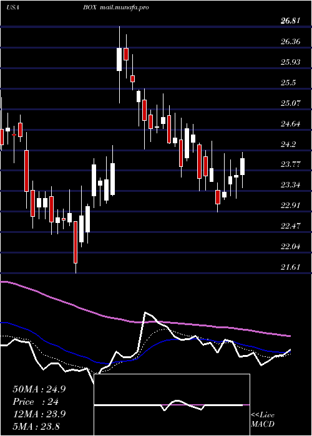Click the 5MA : 23.8 readout
Screen dimensions: 312x436
tap(36, 426)
